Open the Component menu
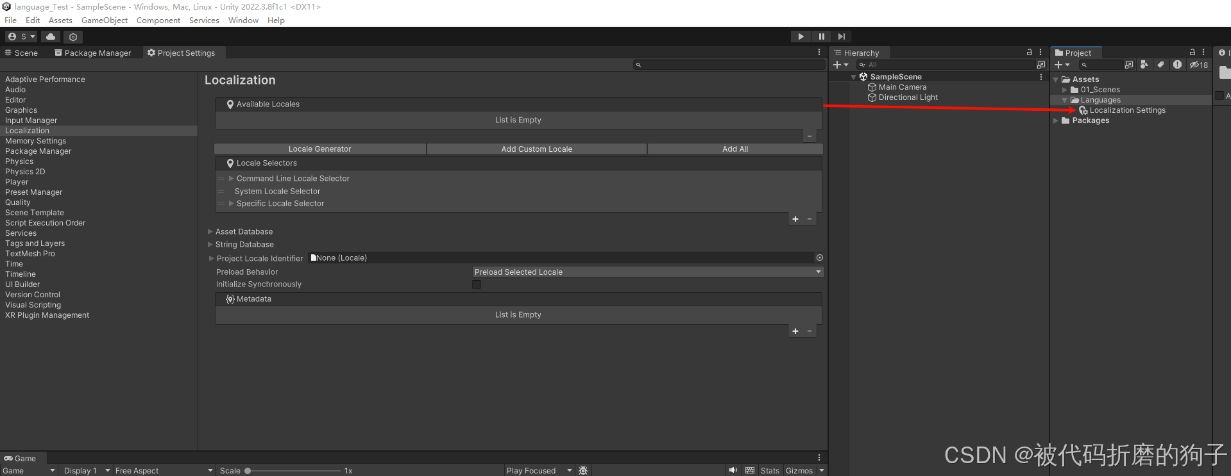 [158, 21]
